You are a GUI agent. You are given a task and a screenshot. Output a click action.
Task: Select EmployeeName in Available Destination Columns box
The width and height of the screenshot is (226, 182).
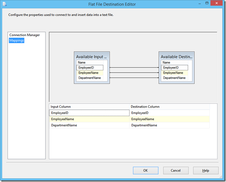point(174,73)
